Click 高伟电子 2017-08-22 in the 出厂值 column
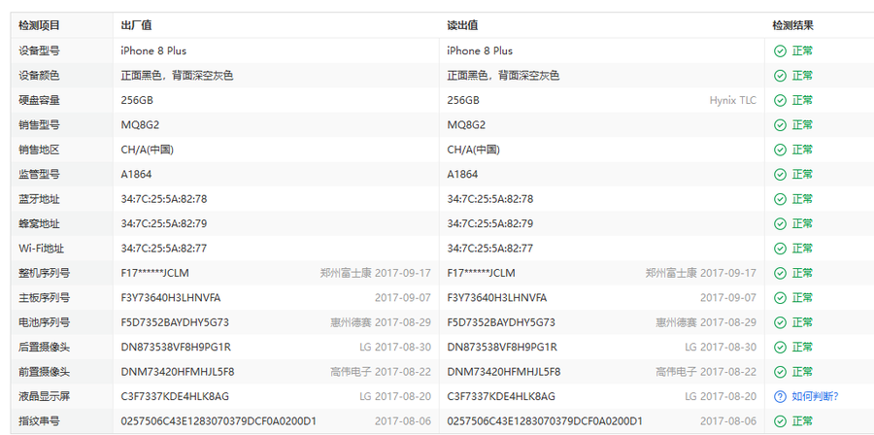The width and height of the screenshot is (874, 435). tap(380, 372)
